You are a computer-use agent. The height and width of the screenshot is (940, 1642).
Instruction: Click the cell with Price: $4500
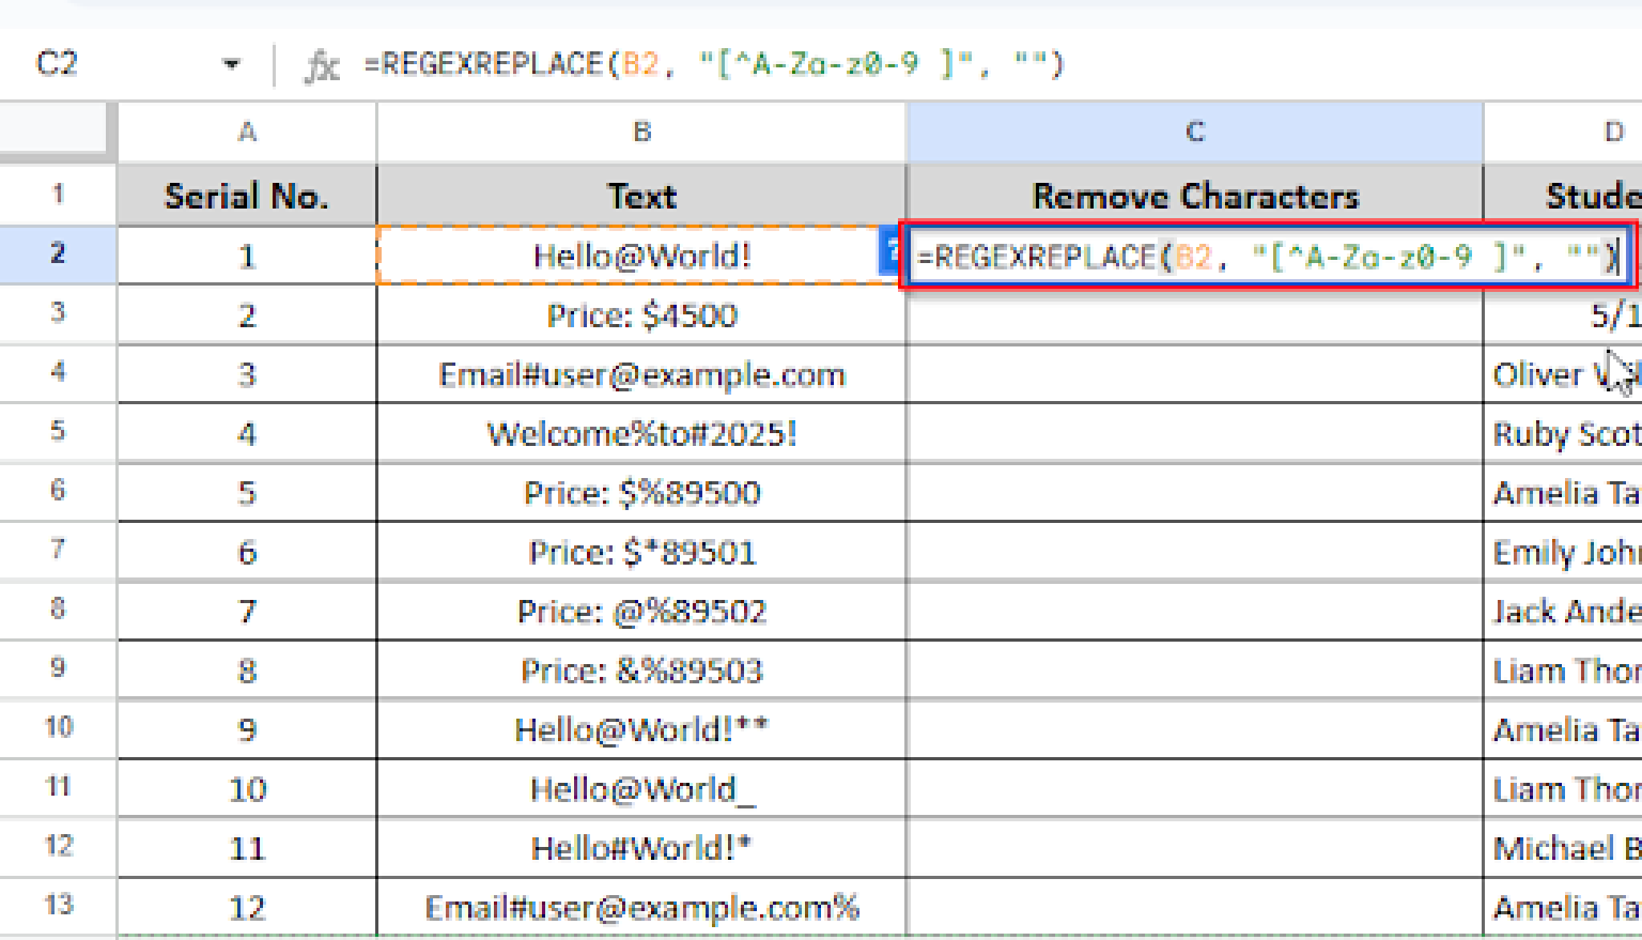641,315
